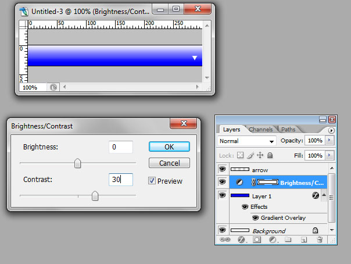Screen dimensions: 351x264
Task: Switch to the Channels tab
Action: coord(260,130)
